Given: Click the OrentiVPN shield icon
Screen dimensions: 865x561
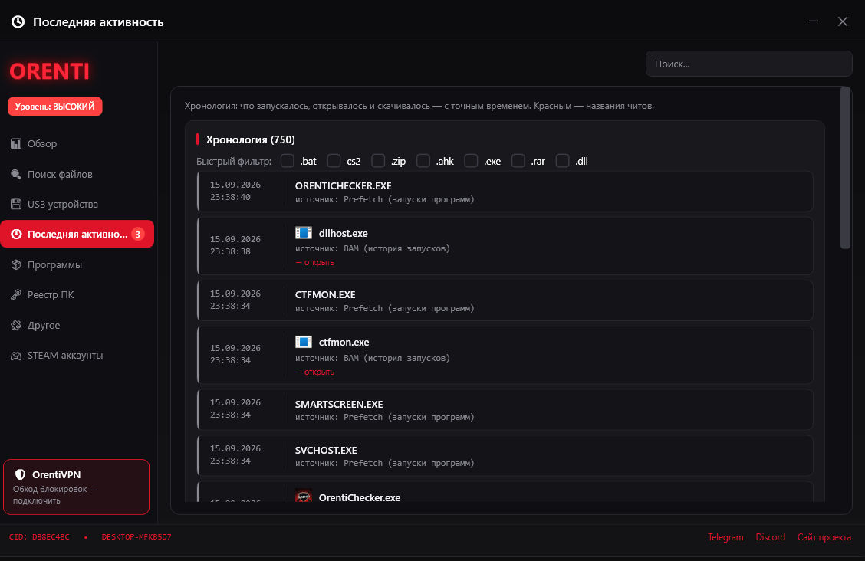Looking at the screenshot, I should tap(21, 474).
